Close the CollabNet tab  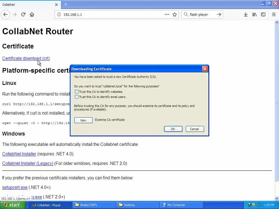pyautogui.click(x=56, y=5)
